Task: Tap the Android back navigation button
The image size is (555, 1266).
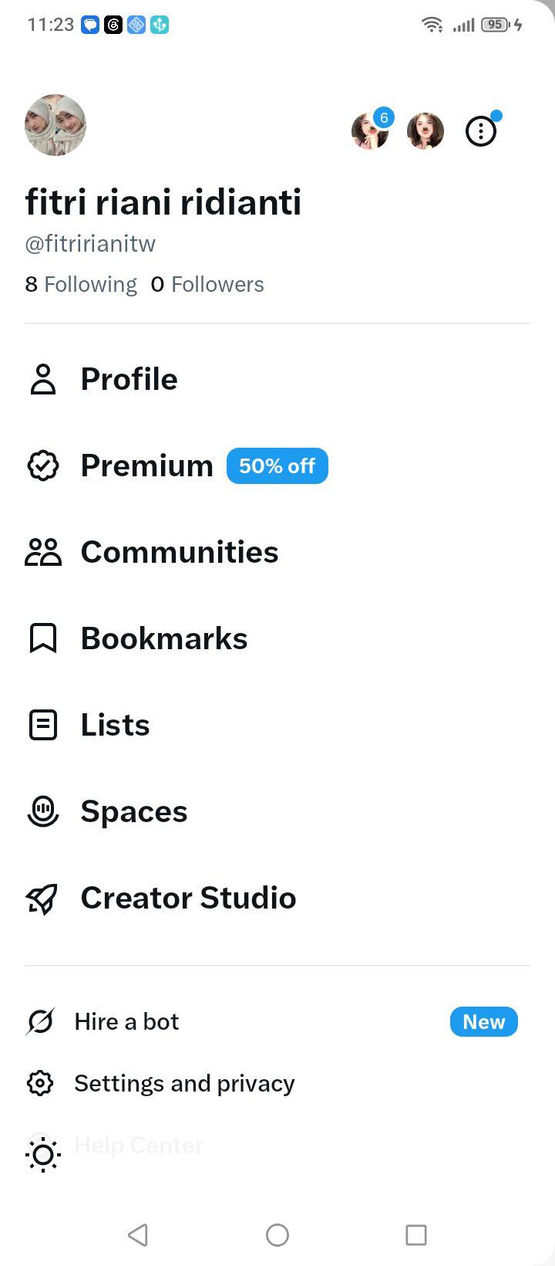Action: pos(138,1235)
